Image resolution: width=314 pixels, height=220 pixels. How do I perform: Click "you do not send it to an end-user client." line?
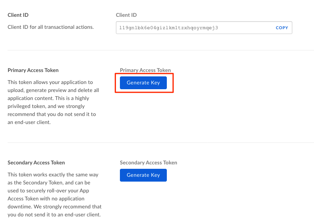[x=54, y=215]
